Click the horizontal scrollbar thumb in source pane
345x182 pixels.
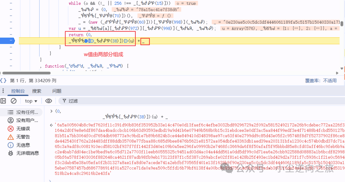pos(27,73)
